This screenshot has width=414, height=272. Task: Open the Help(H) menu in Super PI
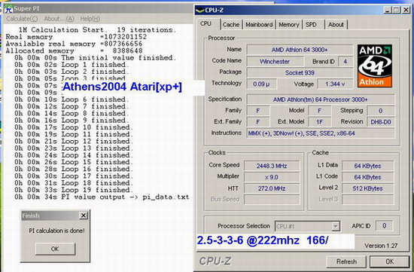coord(90,19)
